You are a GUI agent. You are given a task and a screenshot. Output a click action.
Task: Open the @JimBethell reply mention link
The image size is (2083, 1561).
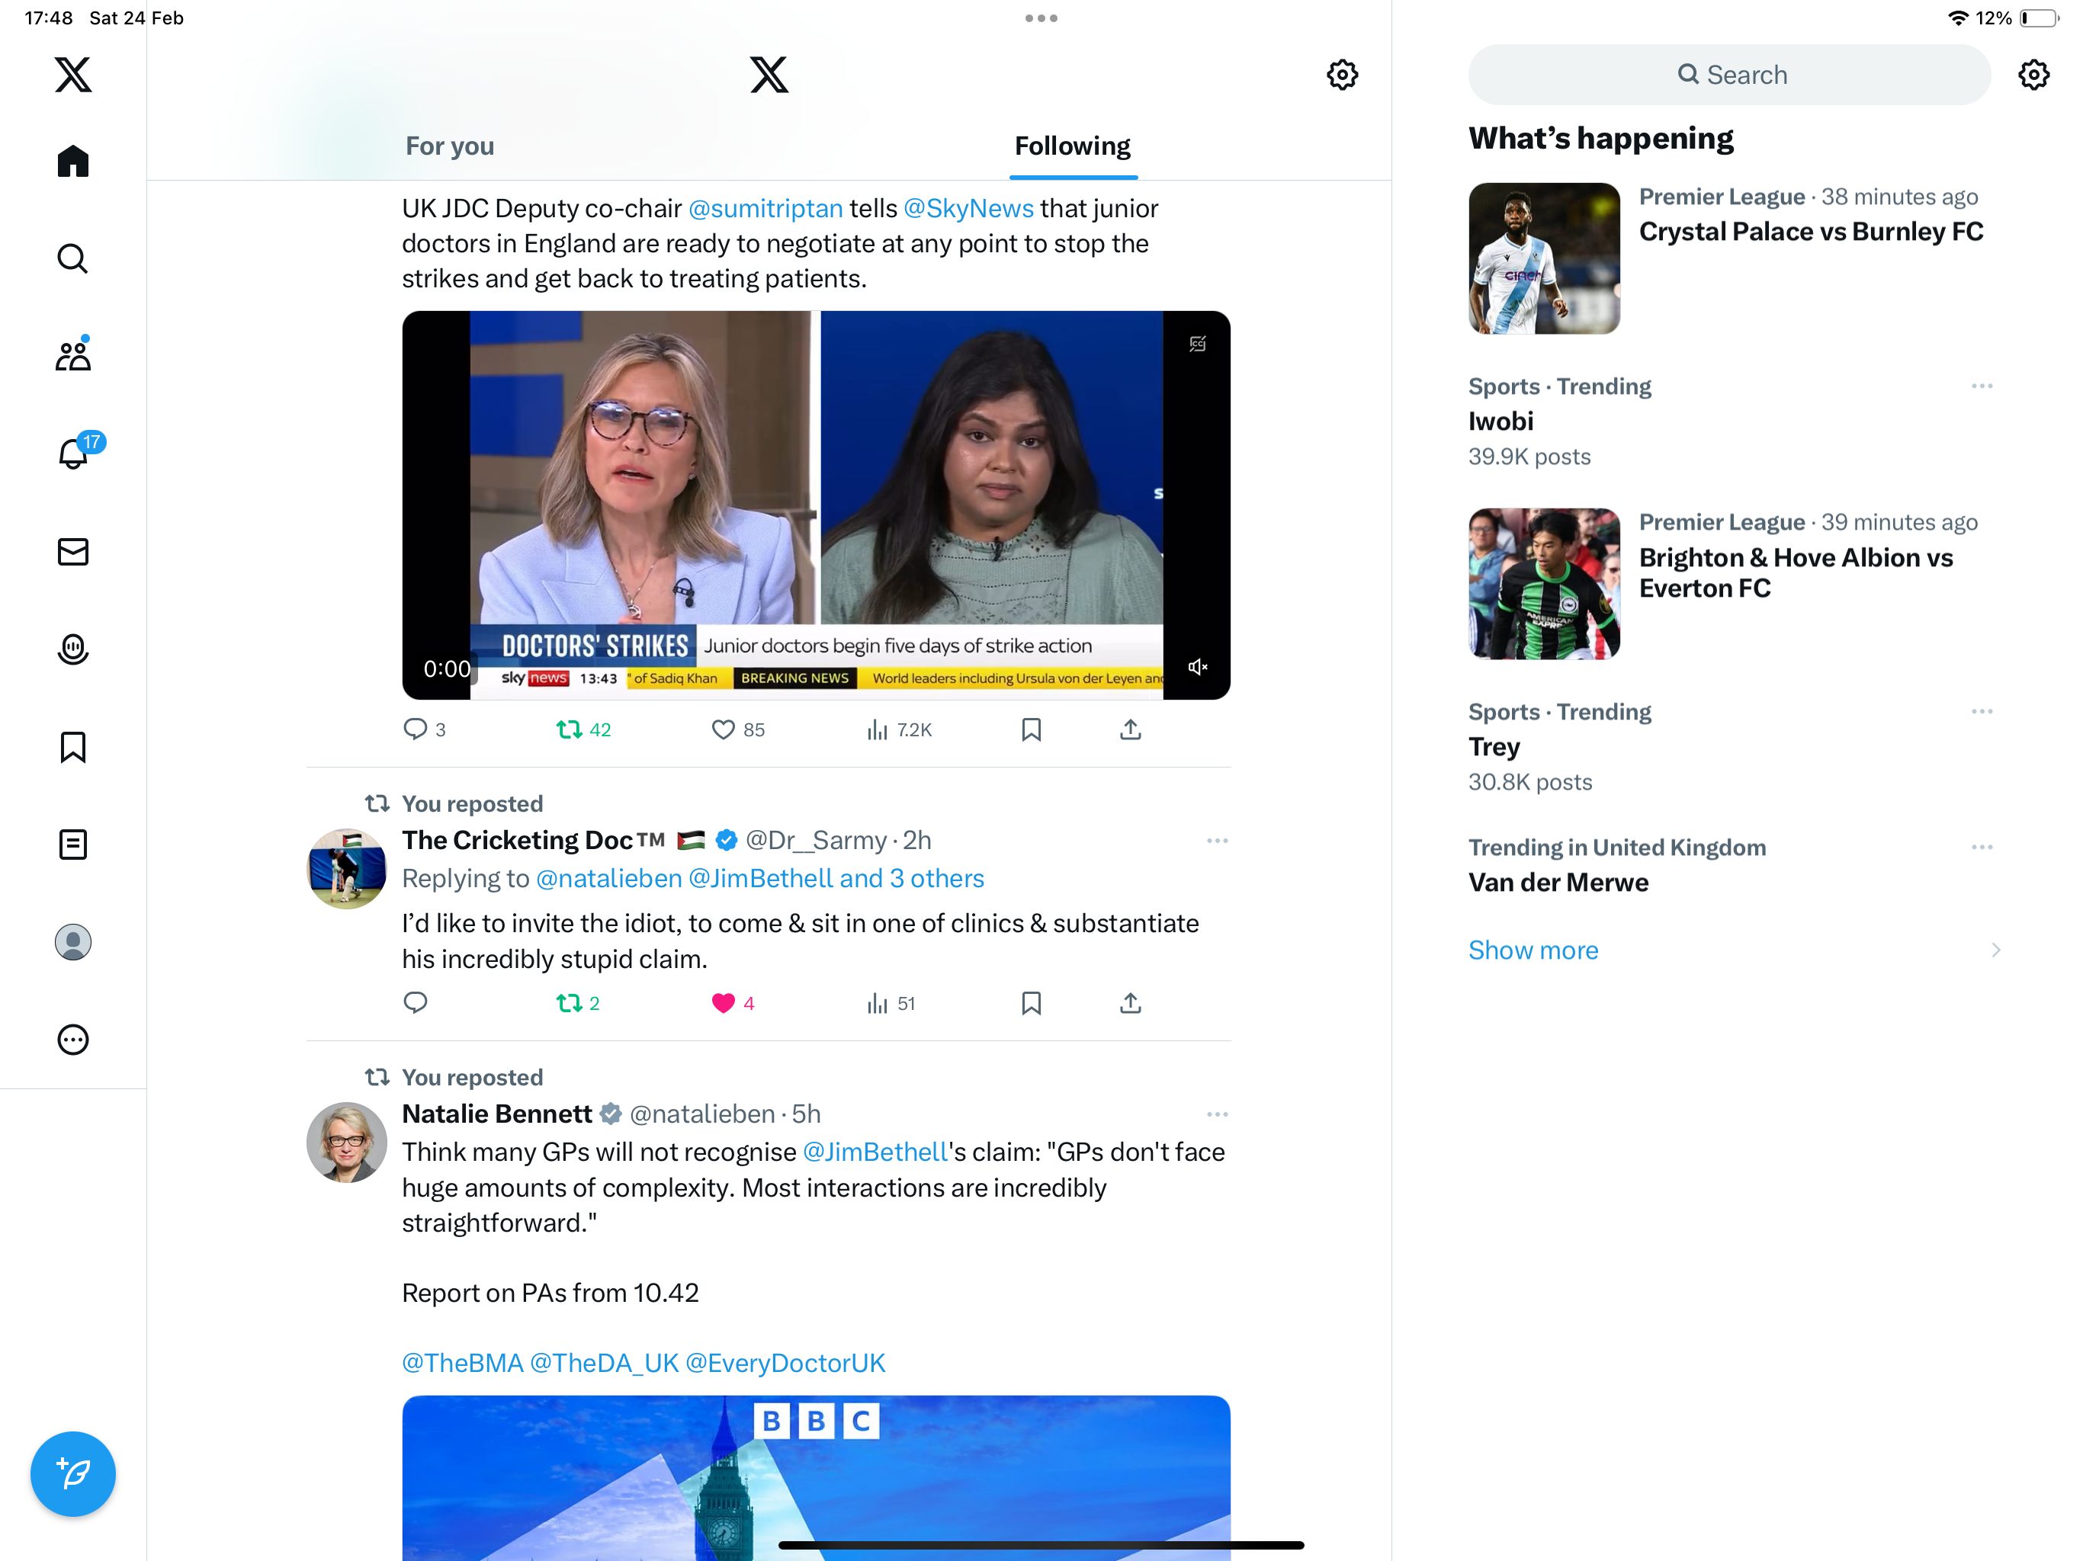(x=761, y=878)
